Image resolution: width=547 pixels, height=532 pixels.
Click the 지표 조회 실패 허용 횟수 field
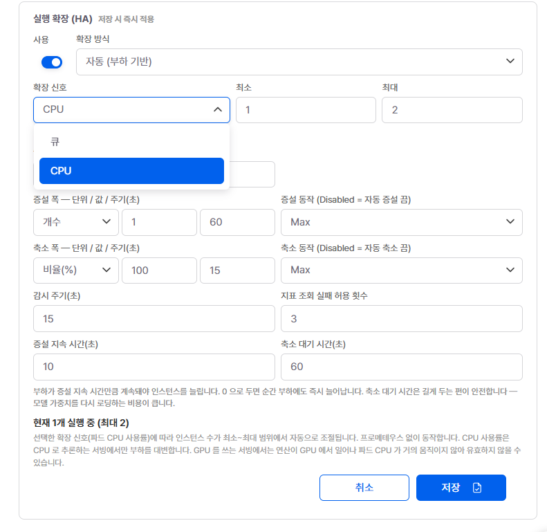click(x=402, y=319)
